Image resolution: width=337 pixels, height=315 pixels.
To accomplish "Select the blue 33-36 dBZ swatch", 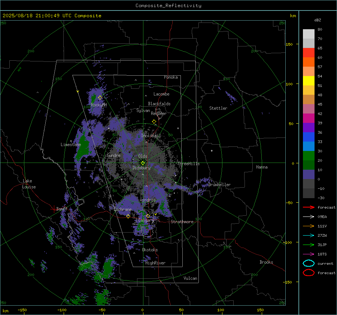I will [309, 137].
